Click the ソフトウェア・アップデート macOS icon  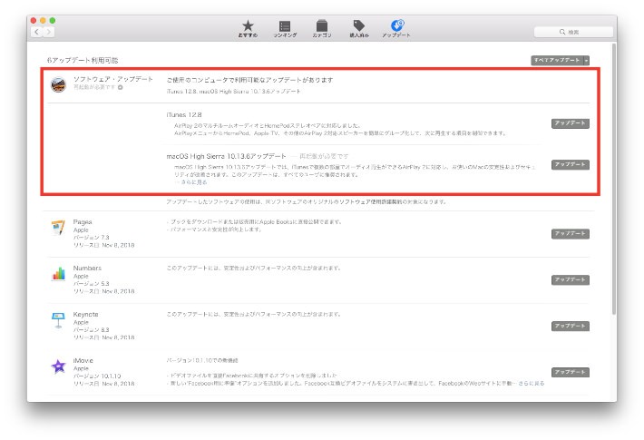coord(58,84)
